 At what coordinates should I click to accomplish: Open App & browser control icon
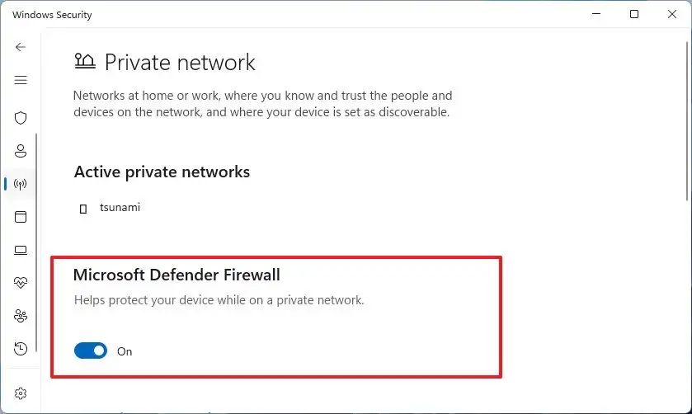(x=21, y=217)
